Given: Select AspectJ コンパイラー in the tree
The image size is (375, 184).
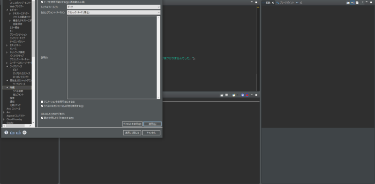Looking at the screenshot, I should click(x=16, y=116).
